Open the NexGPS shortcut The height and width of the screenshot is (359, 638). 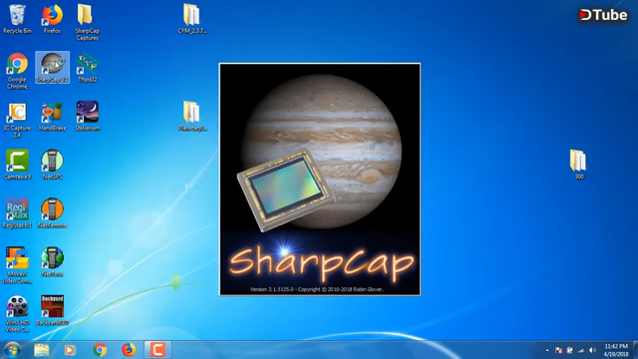tap(52, 165)
